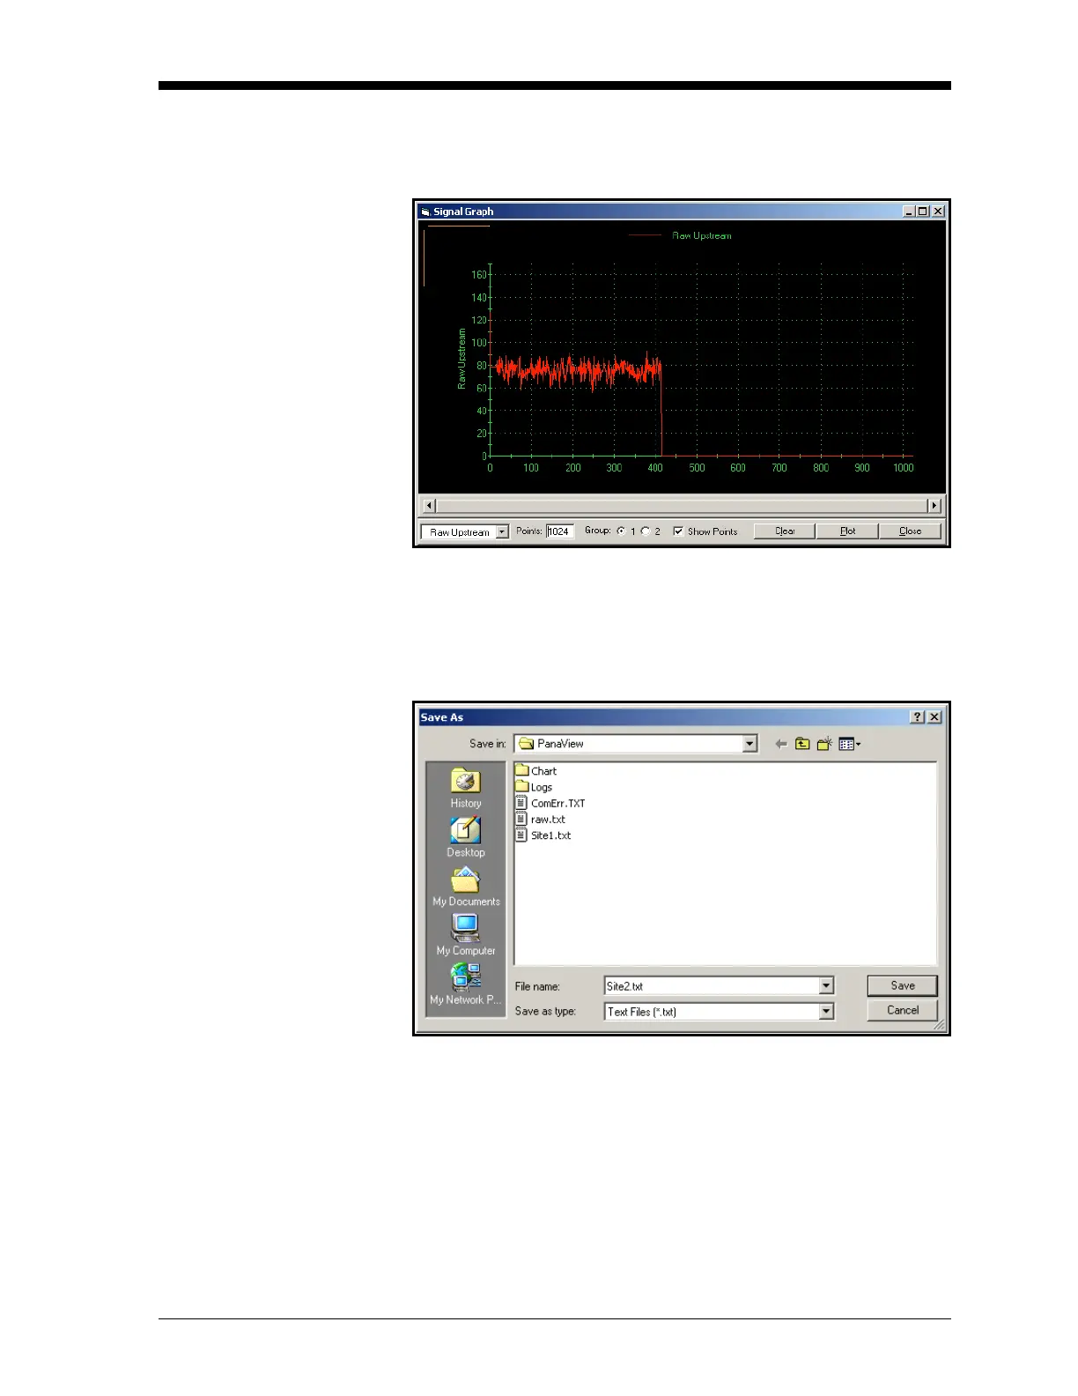Click the Plot button

[x=847, y=531]
